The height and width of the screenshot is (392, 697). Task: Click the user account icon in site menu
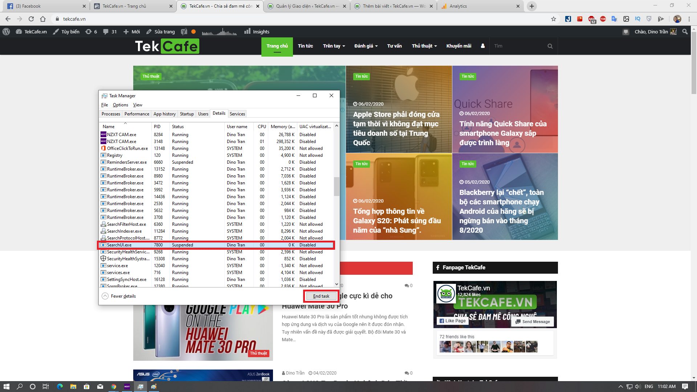(482, 46)
